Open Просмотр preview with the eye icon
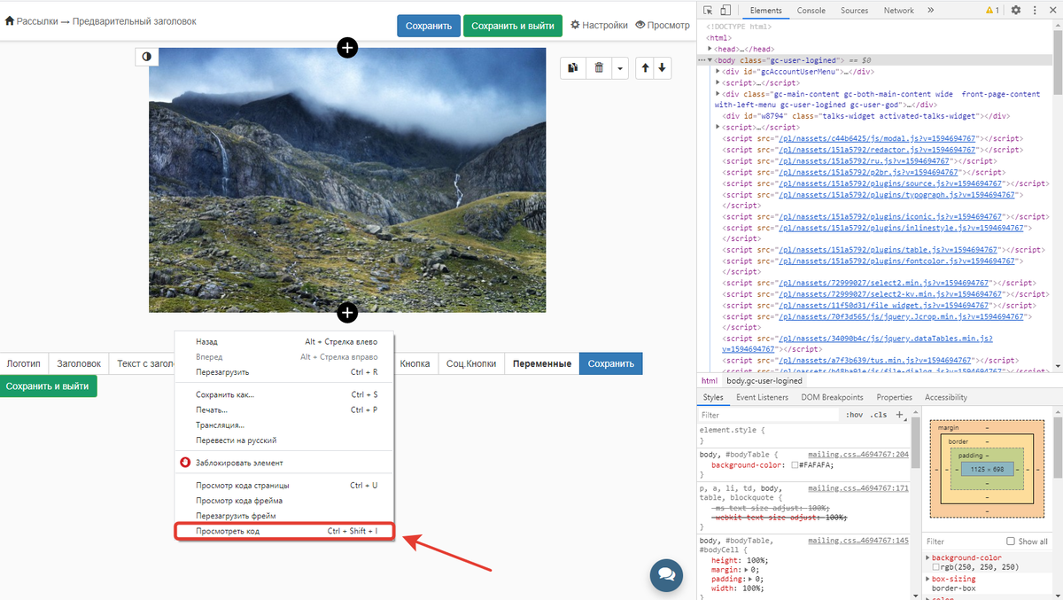Image resolution: width=1063 pixels, height=600 pixels. coord(663,26)
